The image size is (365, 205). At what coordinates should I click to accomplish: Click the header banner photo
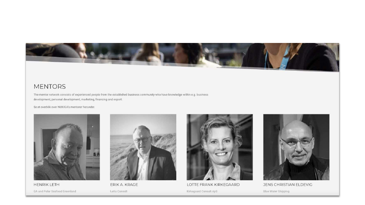(x=182, y=56)
